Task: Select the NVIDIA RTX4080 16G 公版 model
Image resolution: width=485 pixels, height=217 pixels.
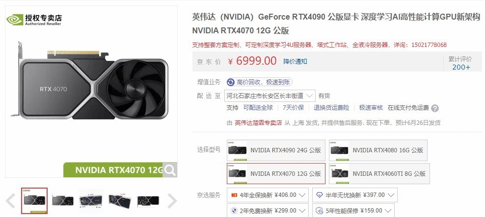Action: 378,150
